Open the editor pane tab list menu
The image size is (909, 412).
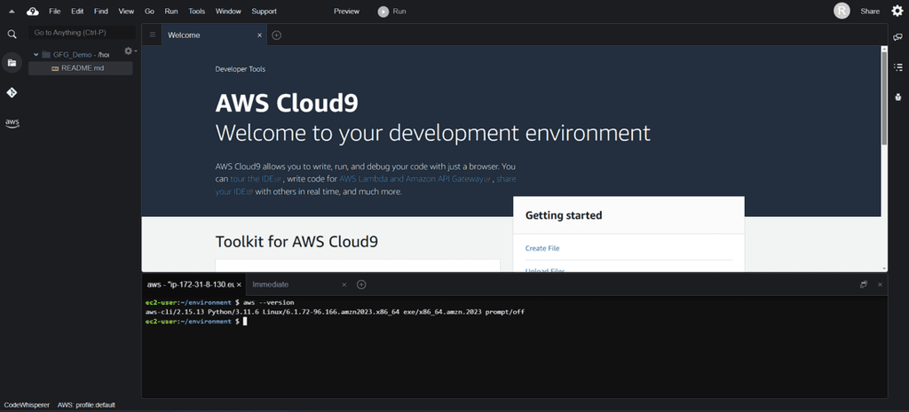[x=153, y=35]
